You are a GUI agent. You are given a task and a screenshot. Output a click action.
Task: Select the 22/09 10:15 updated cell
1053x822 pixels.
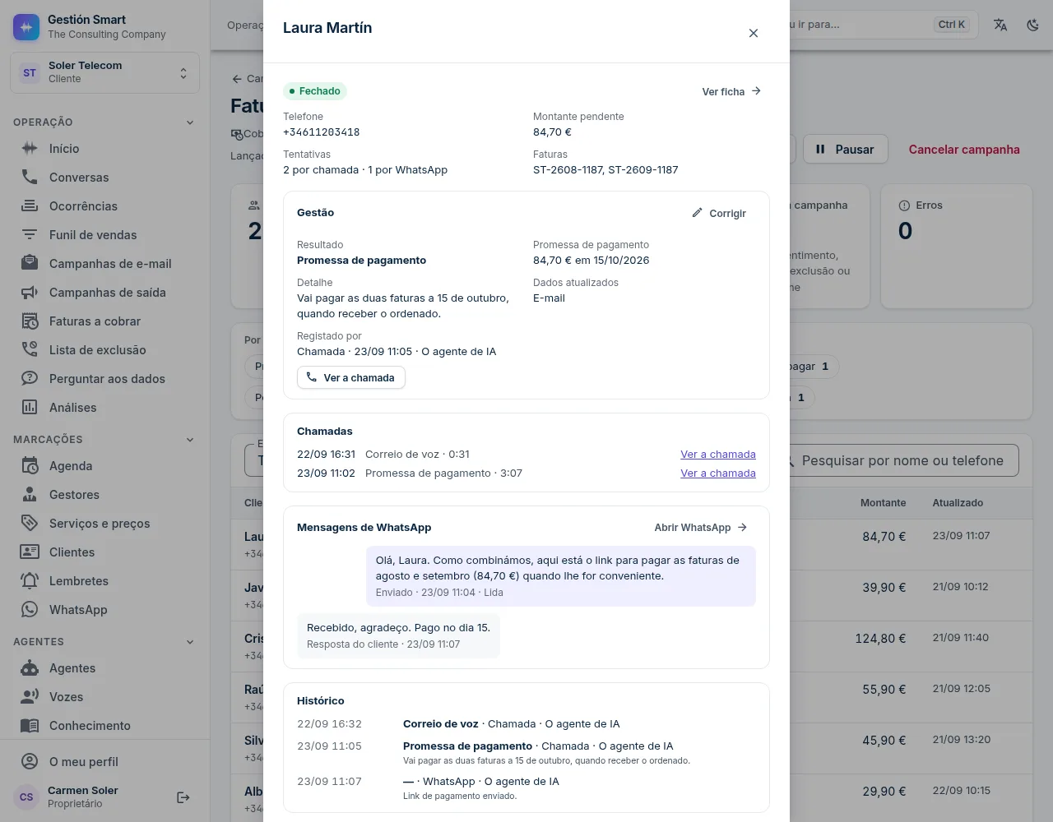[962, 791]
